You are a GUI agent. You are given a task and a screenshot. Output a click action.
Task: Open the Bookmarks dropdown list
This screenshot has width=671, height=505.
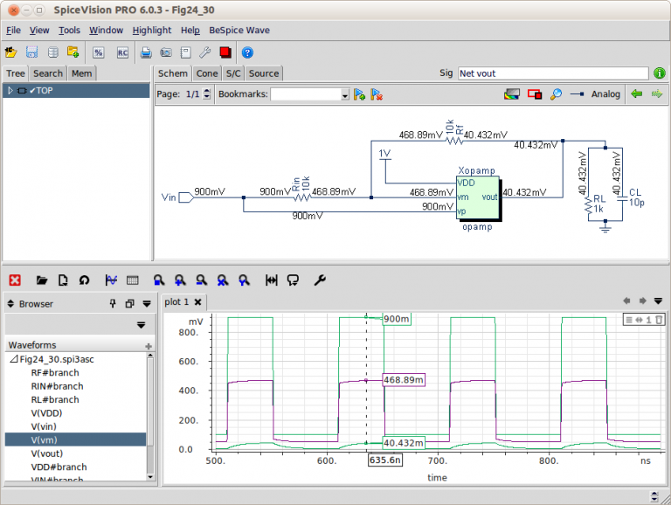pos(345,94)
